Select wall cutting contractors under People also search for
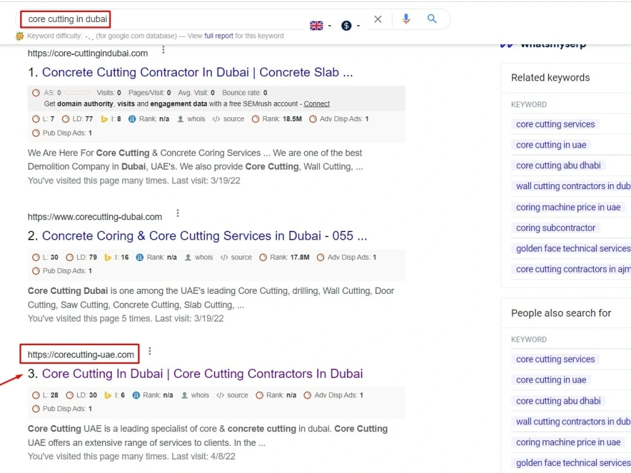This screenshot has width=631, height=473. tap(572, 421)
